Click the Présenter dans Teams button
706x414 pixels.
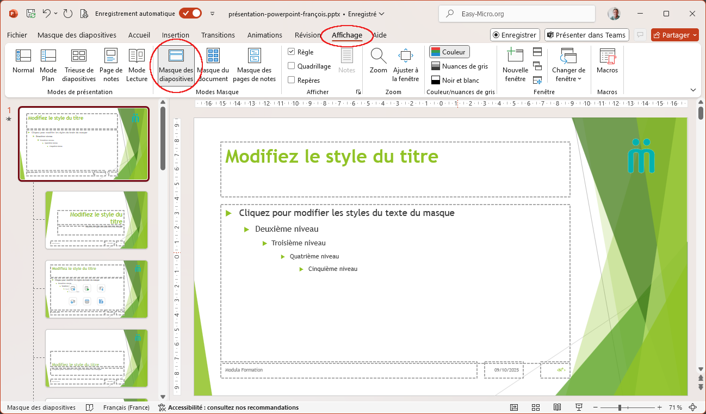click(586, 35)
